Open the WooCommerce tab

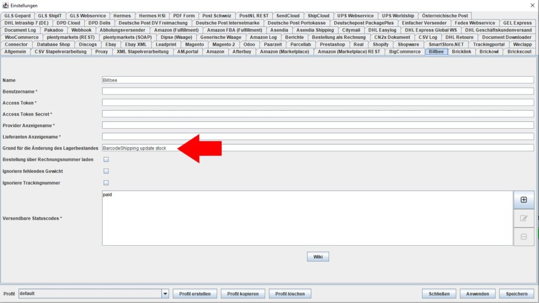coord(22,37)
